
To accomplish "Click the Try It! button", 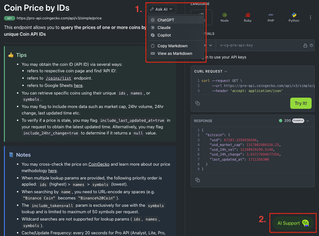I will click(x=301, y=103).
